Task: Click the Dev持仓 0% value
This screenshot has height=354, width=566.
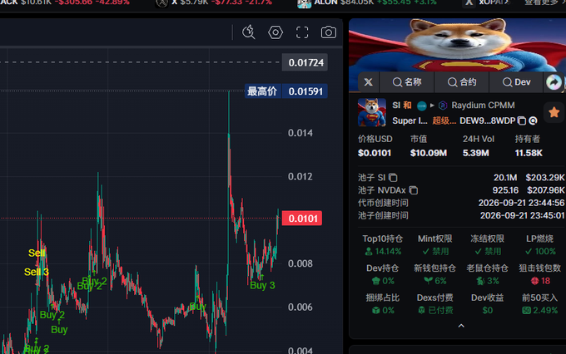Action: [x=383, y=281]
